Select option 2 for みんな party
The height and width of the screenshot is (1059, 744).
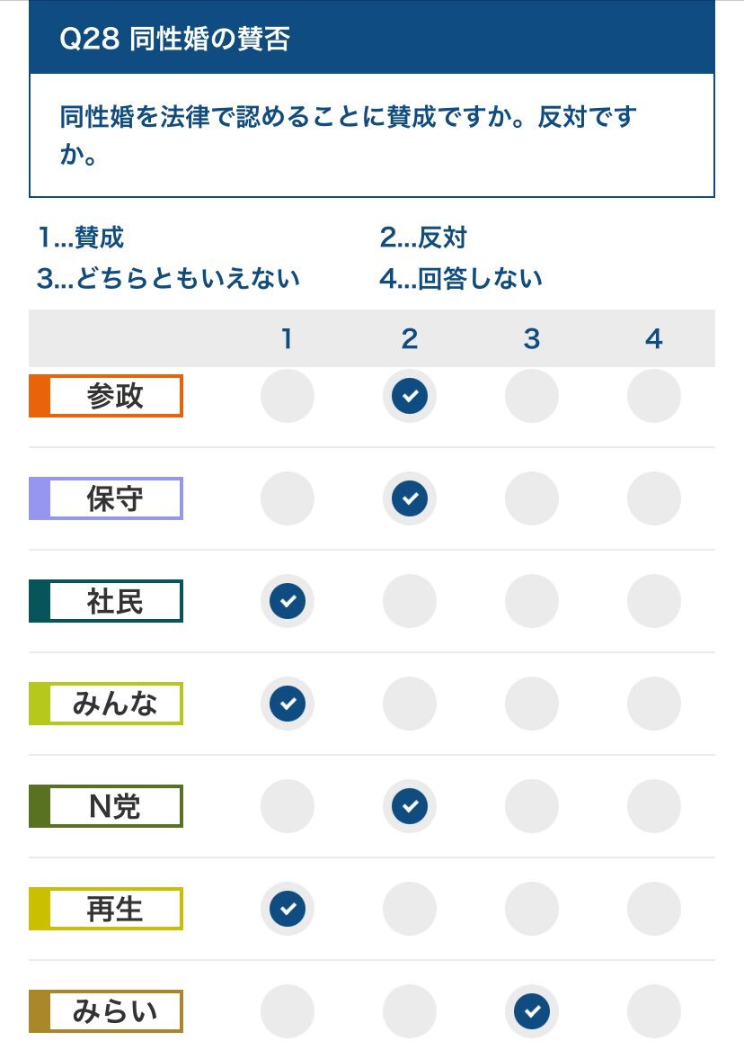tap(410, 704)
